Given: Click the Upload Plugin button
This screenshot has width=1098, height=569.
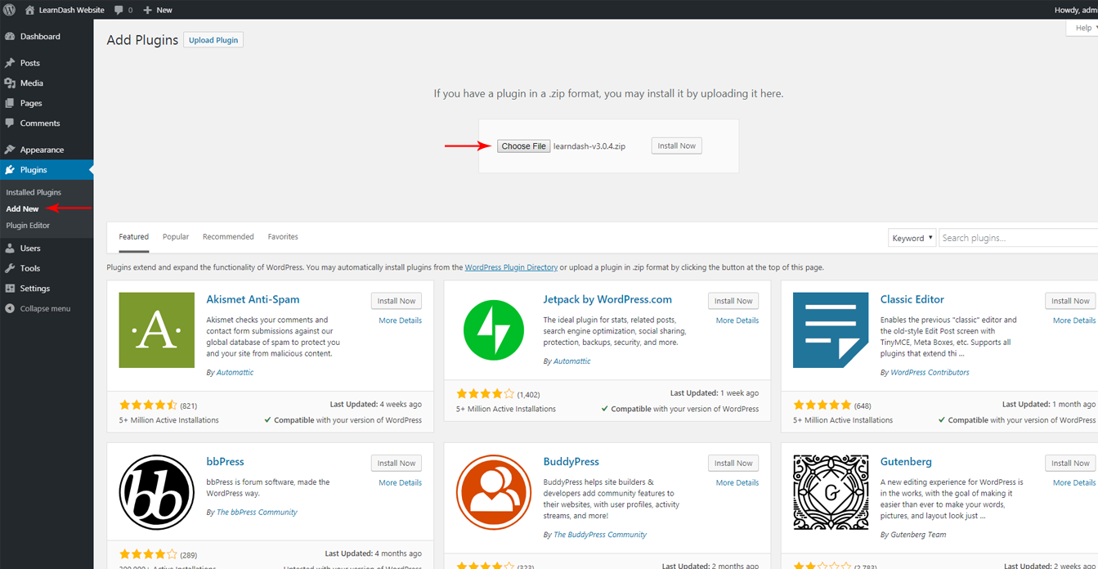Looking at the screenshot, I should pyautogui.click(x=213, y=40).
